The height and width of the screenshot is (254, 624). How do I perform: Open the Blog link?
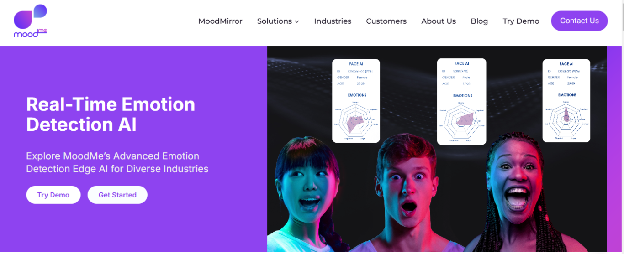click(x=479, y=21)
